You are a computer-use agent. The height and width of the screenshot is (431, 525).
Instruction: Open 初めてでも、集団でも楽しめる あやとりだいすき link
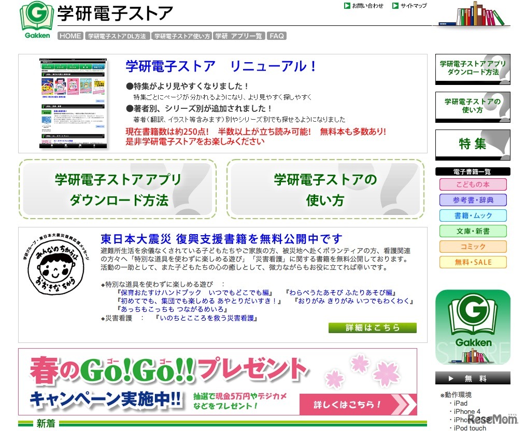199,301
